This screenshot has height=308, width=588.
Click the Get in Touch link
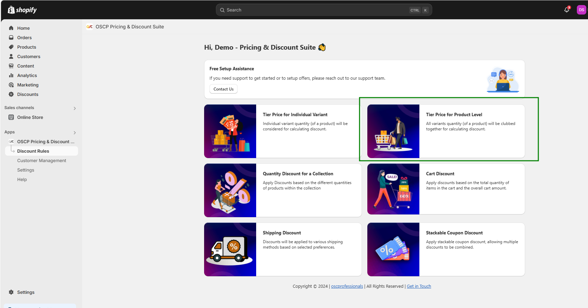tap(419, 286)
